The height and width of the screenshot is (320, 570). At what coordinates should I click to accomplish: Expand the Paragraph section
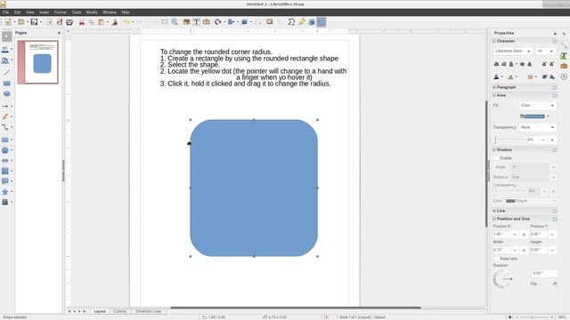(x=494, y=87)
